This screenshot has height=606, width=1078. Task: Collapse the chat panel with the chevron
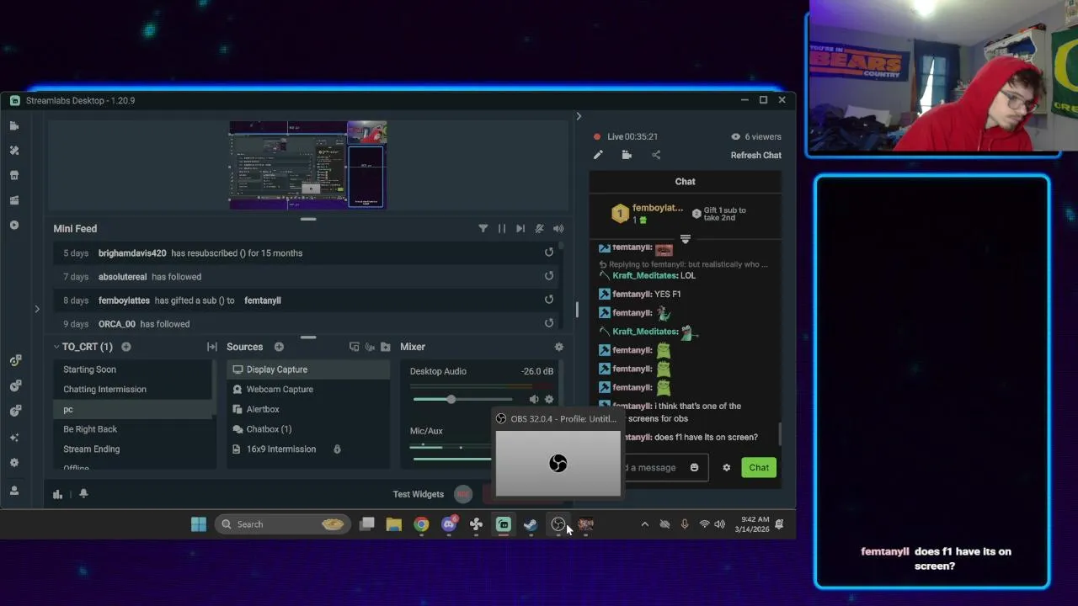click(579, 116)
